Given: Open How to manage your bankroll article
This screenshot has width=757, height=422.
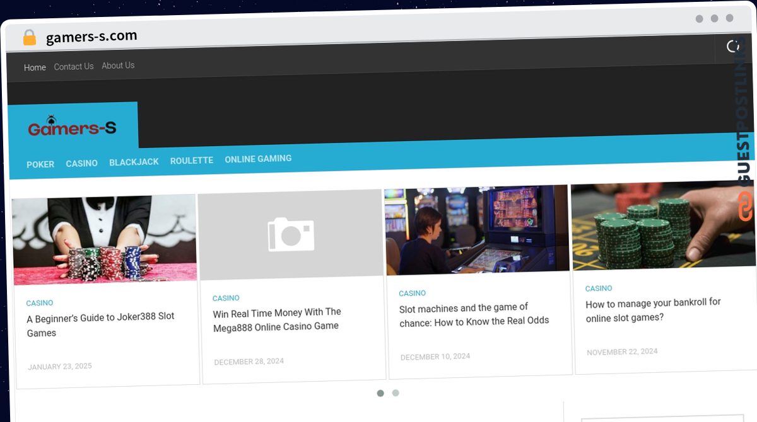Looking at the screenshot, I should [654, 310].
